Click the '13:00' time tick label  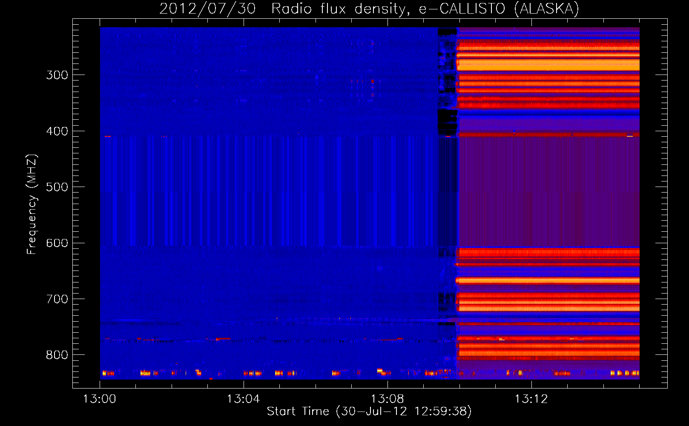(100, 399)
